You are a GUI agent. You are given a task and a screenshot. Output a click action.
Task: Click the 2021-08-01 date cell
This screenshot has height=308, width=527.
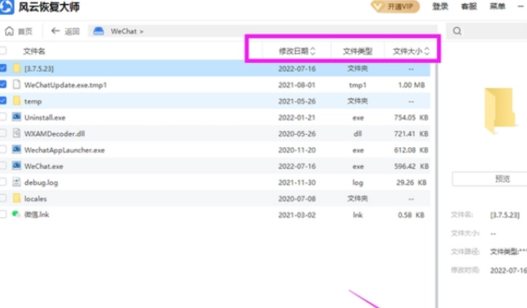tap(297, 85)
